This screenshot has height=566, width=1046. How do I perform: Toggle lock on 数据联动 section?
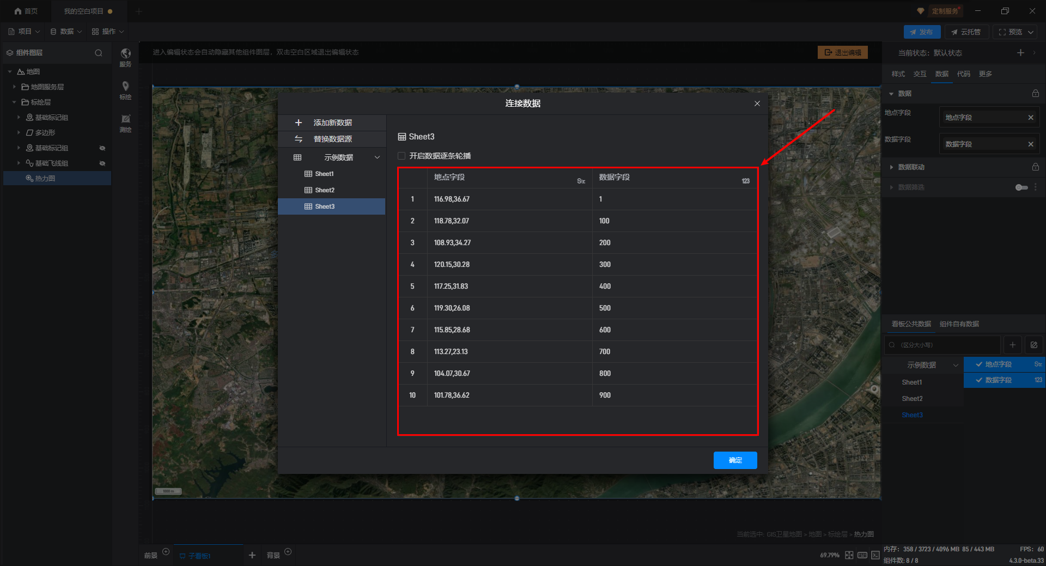pos(1035,167)
